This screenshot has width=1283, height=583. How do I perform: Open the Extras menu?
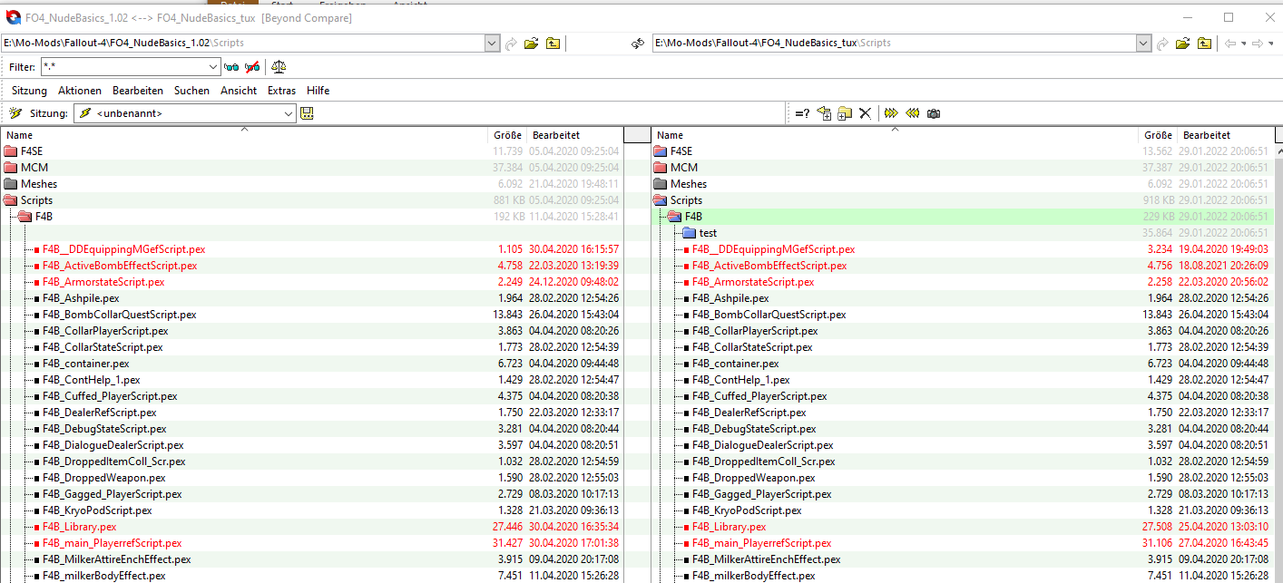pos(281,91)
